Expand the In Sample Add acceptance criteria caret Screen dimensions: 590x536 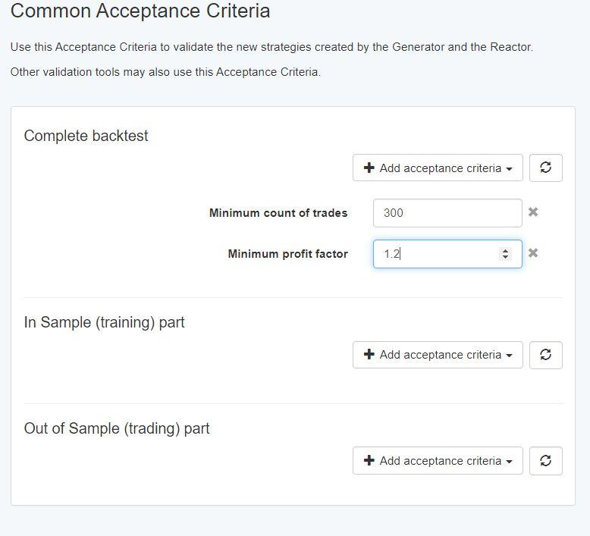(x=509, y=356)
